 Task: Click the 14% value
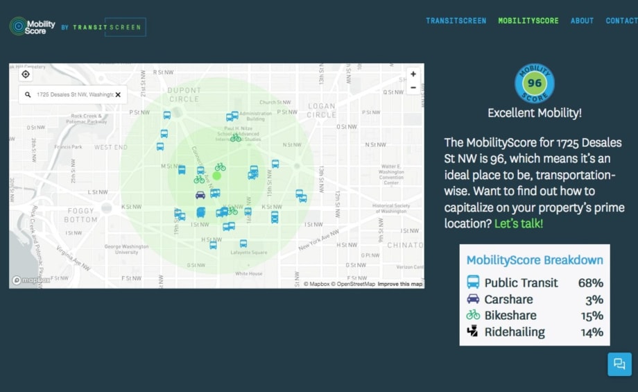pos(592,332)
